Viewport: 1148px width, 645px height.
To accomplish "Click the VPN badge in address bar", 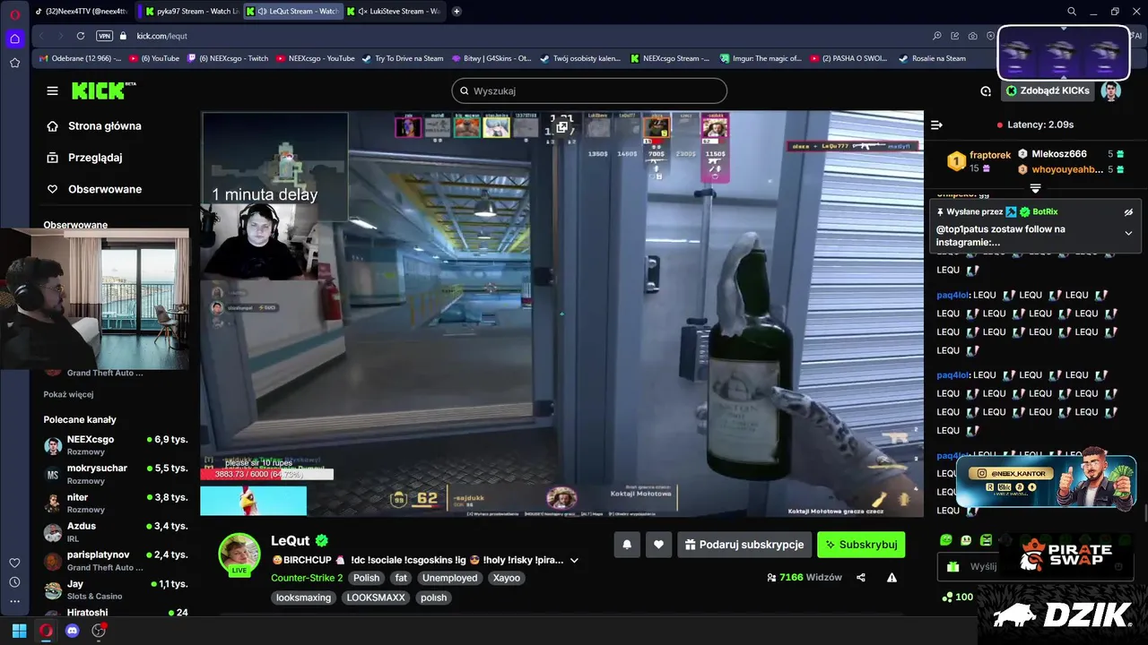I will (x=104, y=36).
